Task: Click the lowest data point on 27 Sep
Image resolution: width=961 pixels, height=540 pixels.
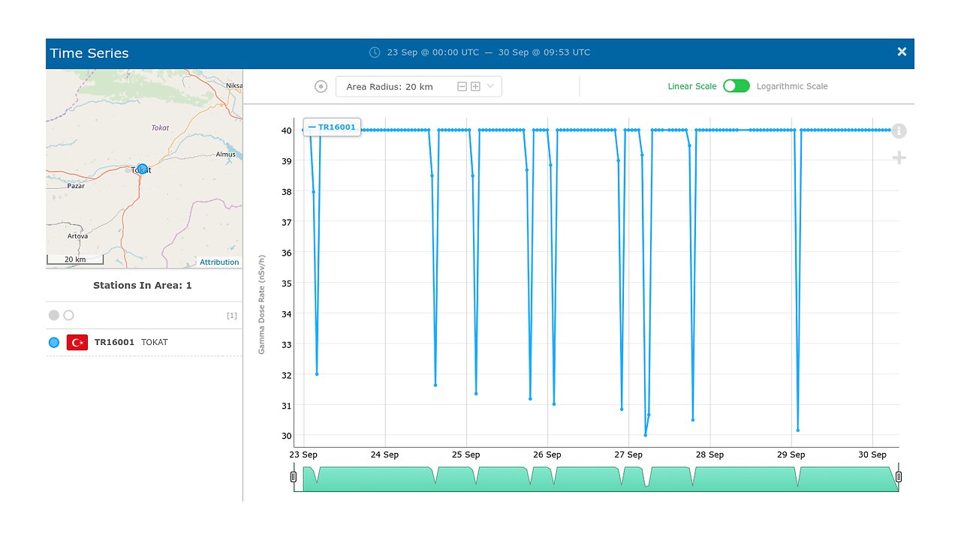Action: pos(645,435)
